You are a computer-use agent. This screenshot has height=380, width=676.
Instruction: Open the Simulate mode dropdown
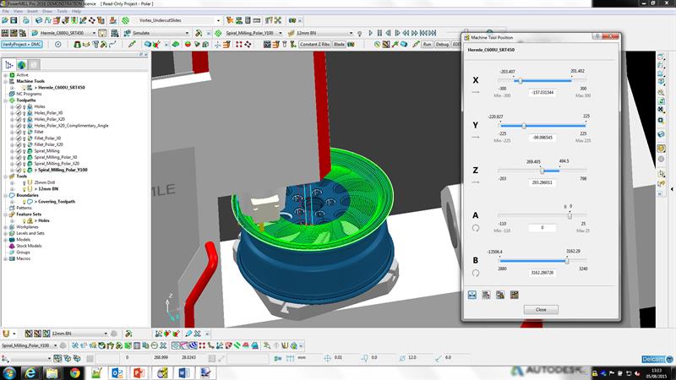(187, 33)
